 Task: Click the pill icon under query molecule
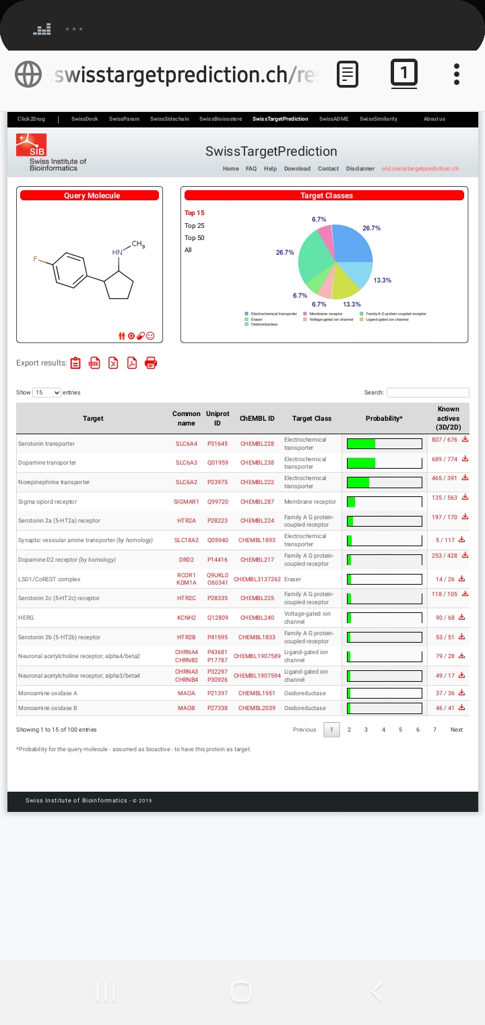click(141, 336)
